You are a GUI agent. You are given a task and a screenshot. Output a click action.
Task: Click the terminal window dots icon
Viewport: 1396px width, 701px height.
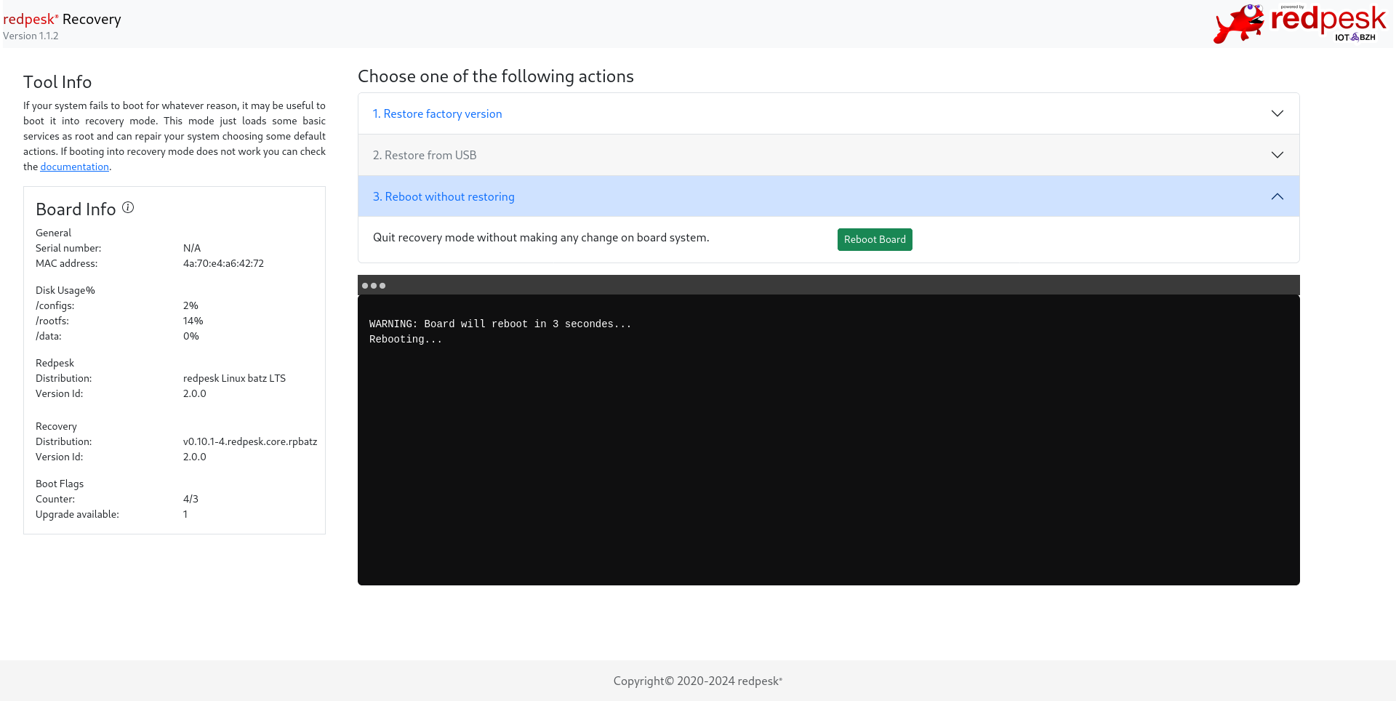tap(374, 286)
